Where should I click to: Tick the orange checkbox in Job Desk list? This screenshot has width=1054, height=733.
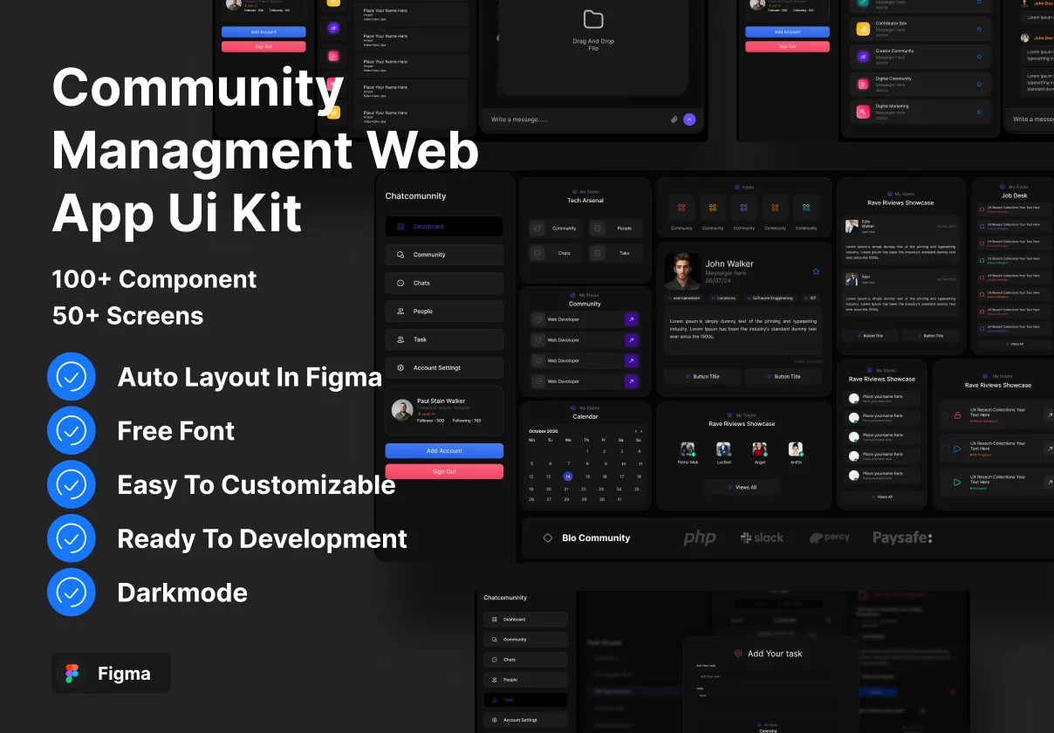click(x=982, y=294)
